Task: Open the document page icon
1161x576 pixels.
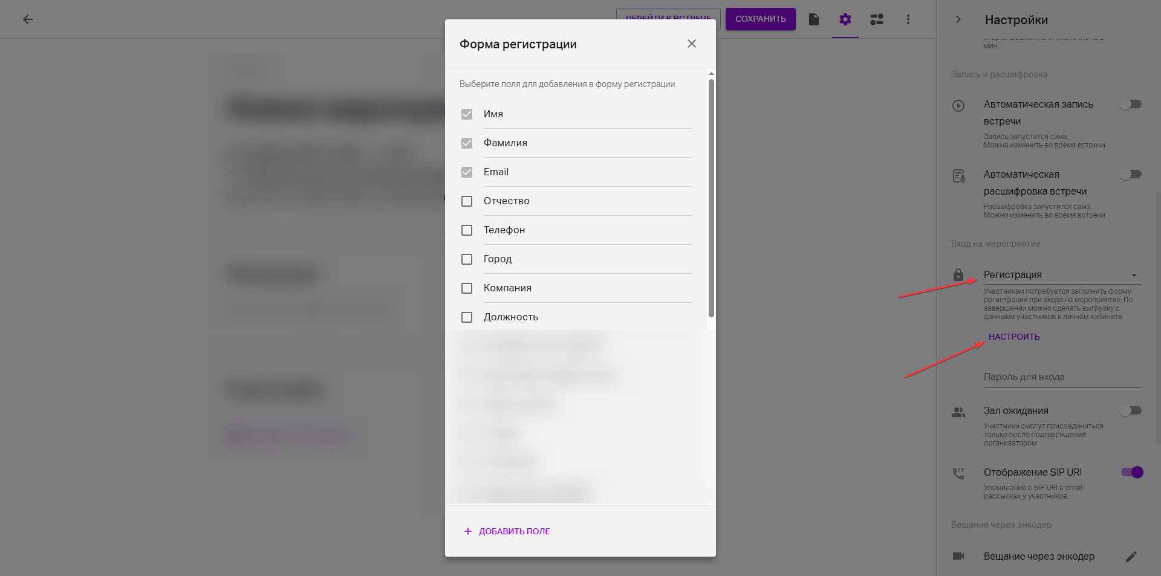Action: [x=814, y=19]
